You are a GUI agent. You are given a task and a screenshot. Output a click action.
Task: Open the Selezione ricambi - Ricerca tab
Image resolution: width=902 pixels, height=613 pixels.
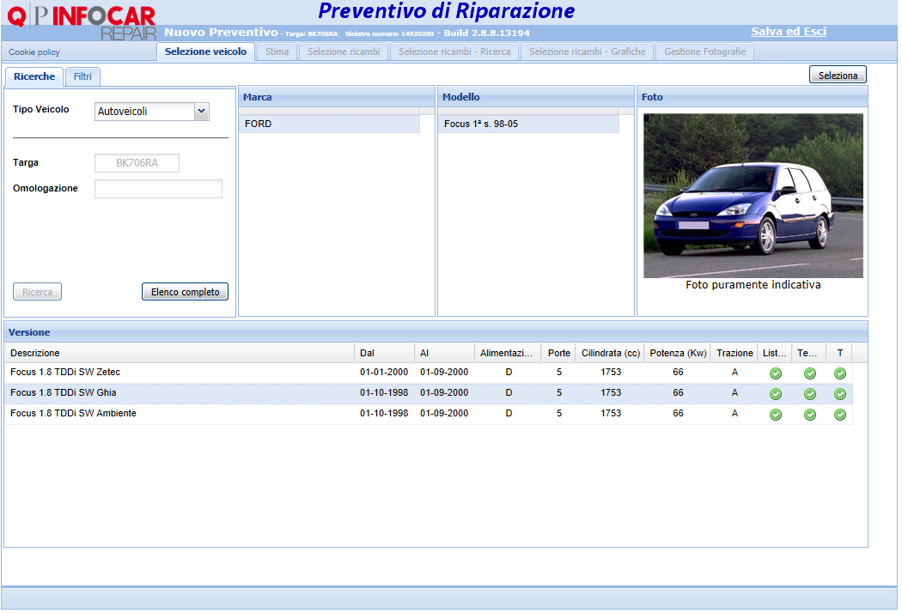[x=454, y=52]
